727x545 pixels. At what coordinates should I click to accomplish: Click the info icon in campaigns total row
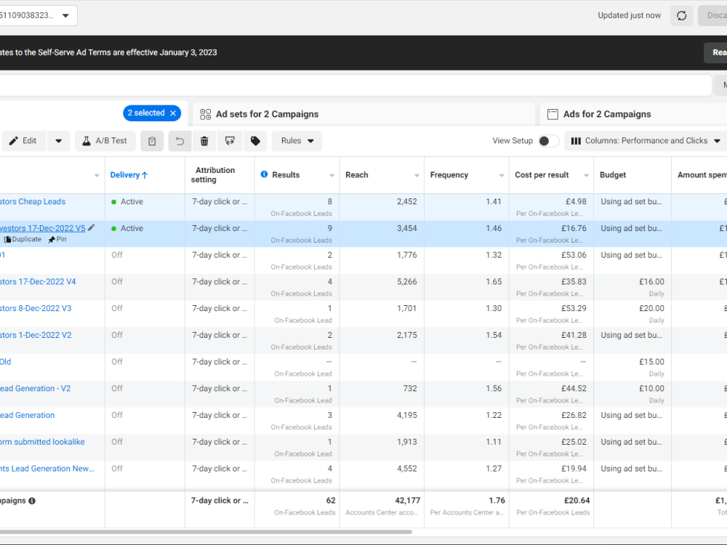[32, 501]
